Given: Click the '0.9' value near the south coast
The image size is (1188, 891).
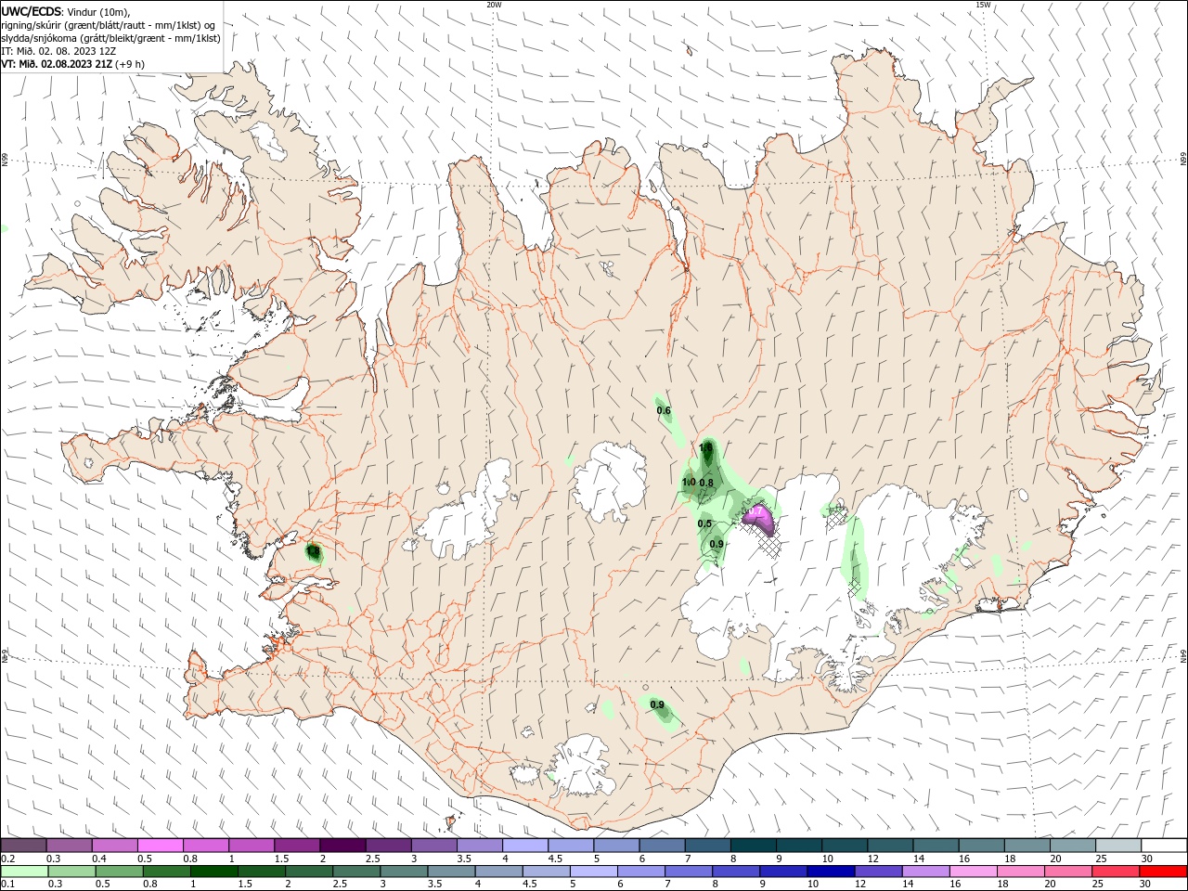Looking at the screenshot, I should [x=657, y=705].
